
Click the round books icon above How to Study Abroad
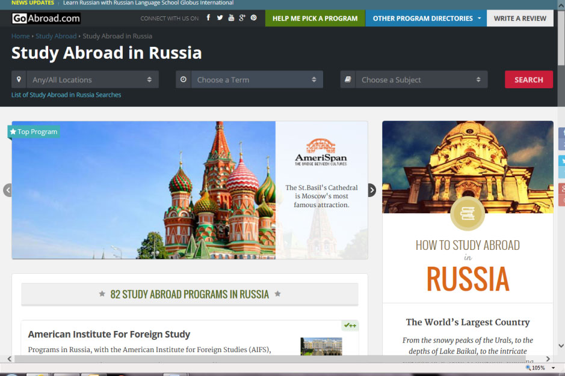point(468,213)
